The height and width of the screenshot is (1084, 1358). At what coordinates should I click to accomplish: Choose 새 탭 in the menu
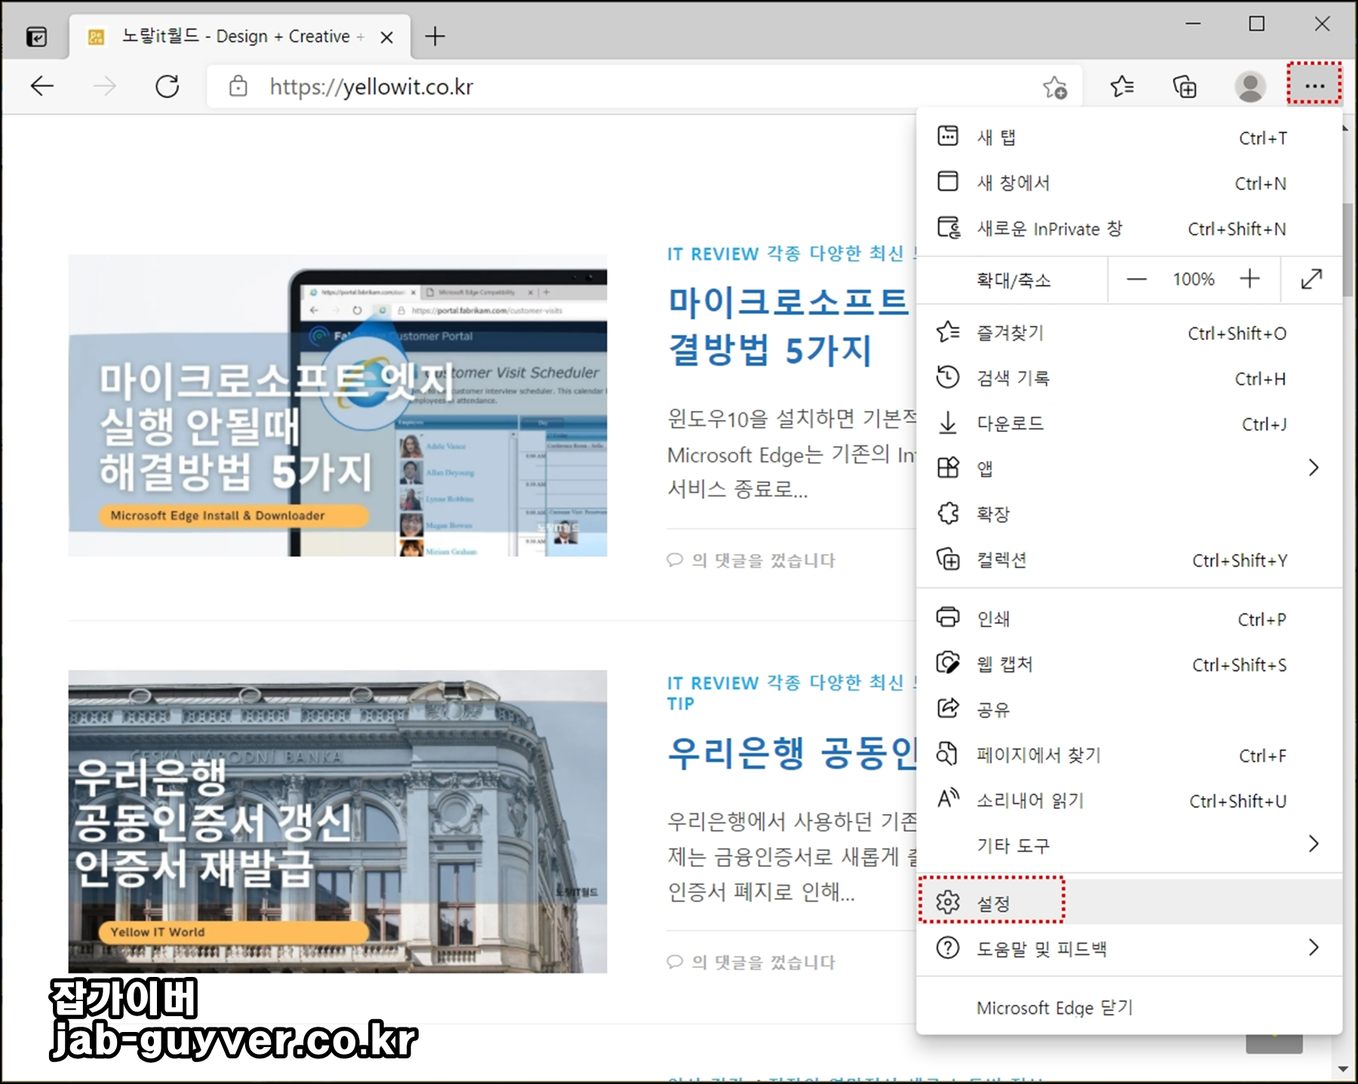[x=1129, y=137]
